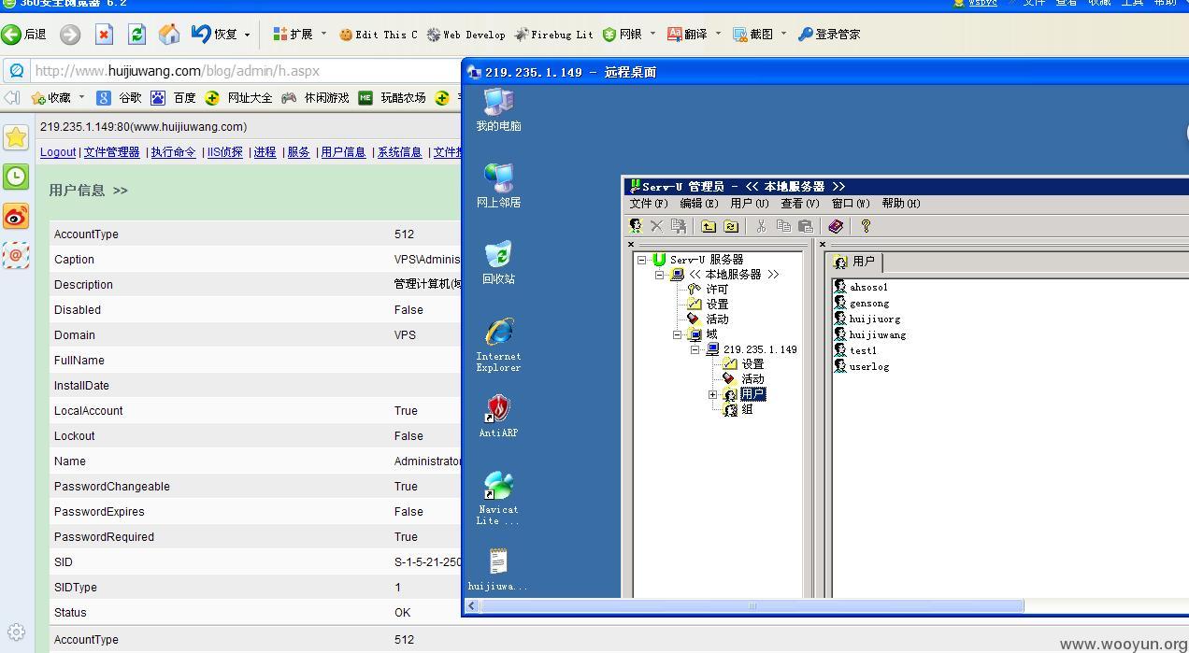Open the 文件管理器 file manager link

[x=111, y=152]
